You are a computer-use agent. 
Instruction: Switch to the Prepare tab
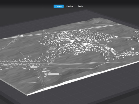(x=58, y=6)
